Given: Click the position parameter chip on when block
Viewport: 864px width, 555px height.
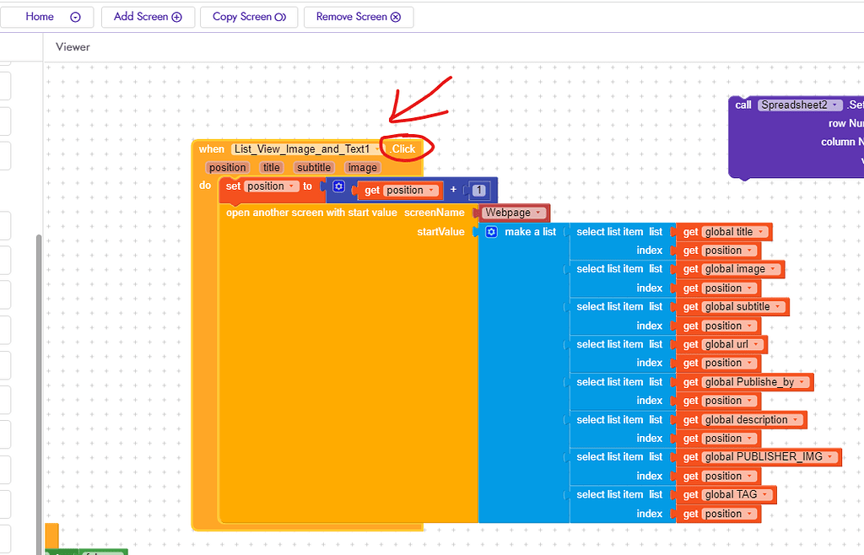Looking at the screenshot, I should click(x=228, y=167).
